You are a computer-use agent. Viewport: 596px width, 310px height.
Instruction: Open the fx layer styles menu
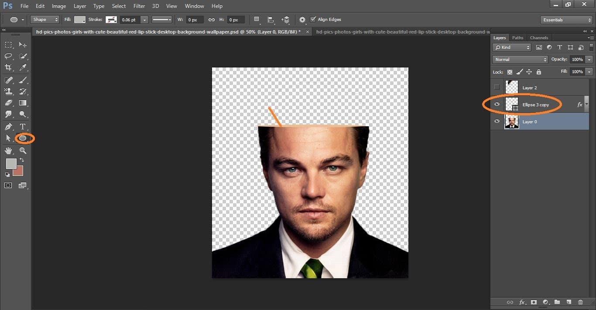pyautogui.click(x=522, y=302)
